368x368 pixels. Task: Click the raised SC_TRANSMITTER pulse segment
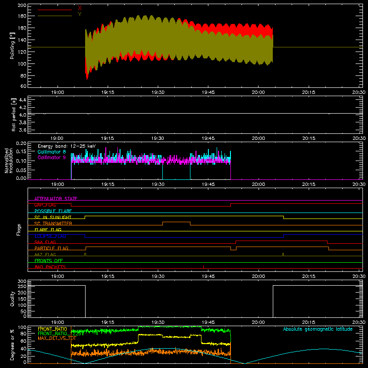click(x=176, y=222)
